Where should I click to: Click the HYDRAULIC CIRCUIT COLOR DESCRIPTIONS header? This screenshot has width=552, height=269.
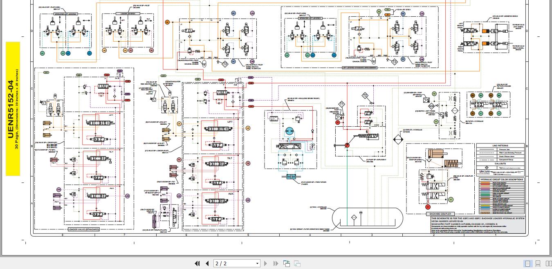501,179
